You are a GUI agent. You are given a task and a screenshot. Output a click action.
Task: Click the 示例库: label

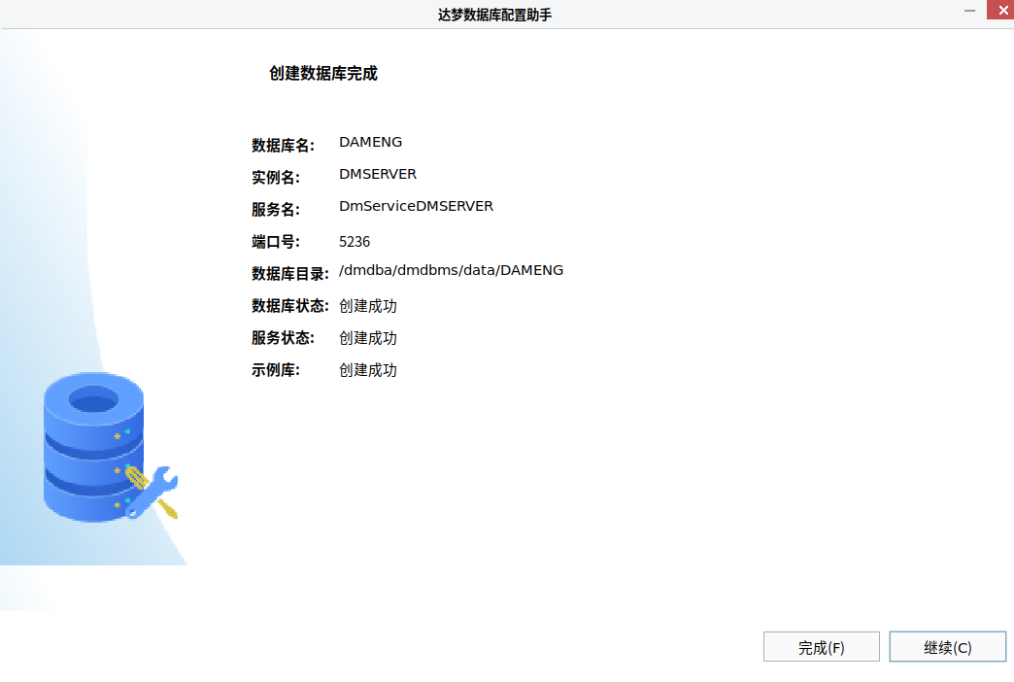(276, 370)
